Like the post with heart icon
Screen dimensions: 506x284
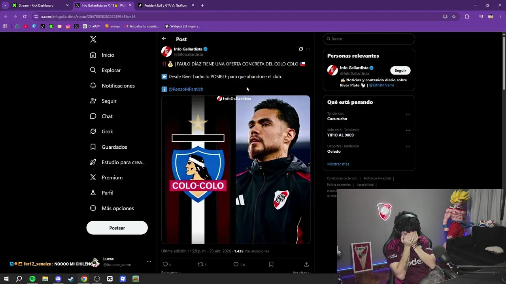tap(236, 264)
